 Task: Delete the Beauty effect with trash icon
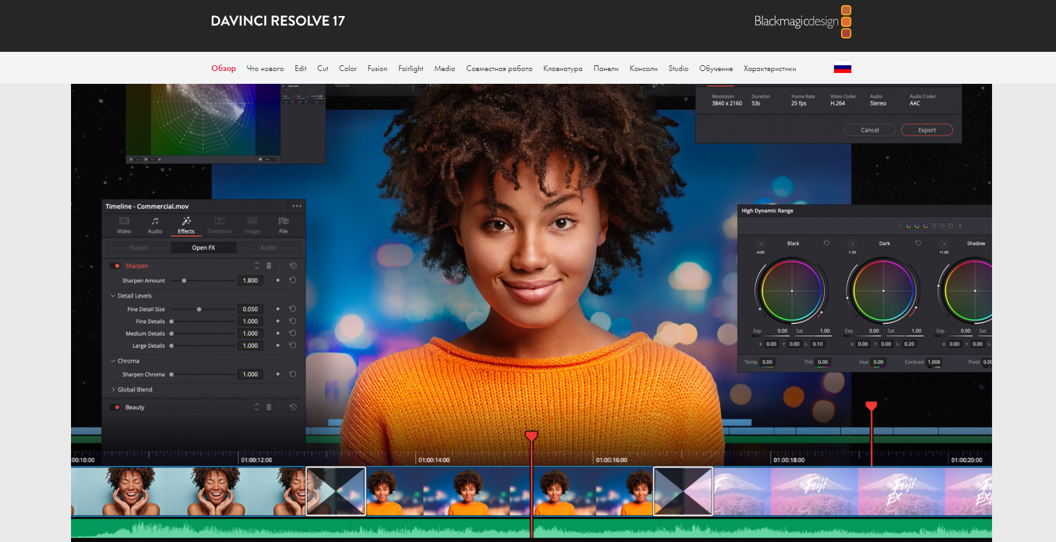[x=269, y=407]
